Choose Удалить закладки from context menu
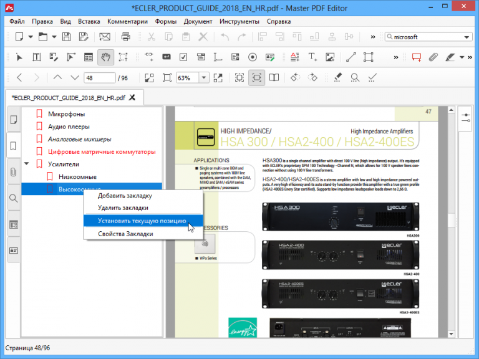The height and width of the screenshot is (359, 479). (x=143, y=208)
